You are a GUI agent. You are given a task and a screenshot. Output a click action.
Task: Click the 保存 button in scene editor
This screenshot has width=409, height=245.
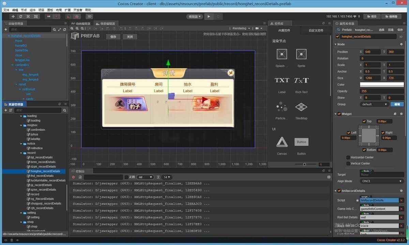[x=113, y=37]
